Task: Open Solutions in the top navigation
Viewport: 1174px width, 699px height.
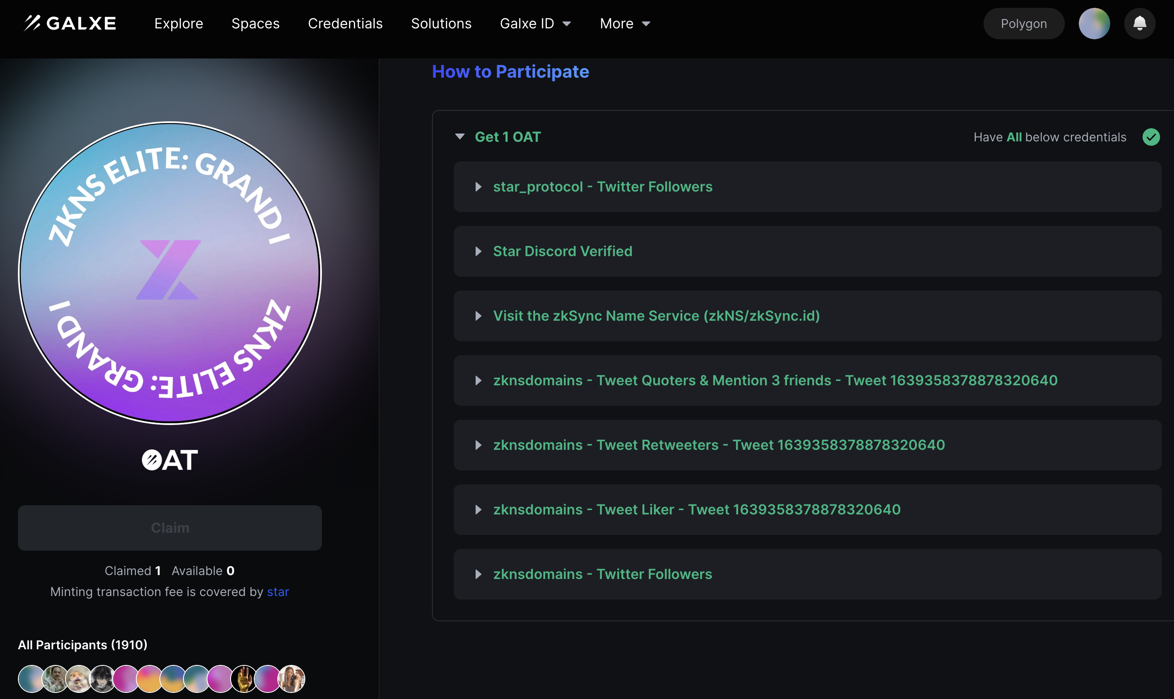Action: [441, 23]
